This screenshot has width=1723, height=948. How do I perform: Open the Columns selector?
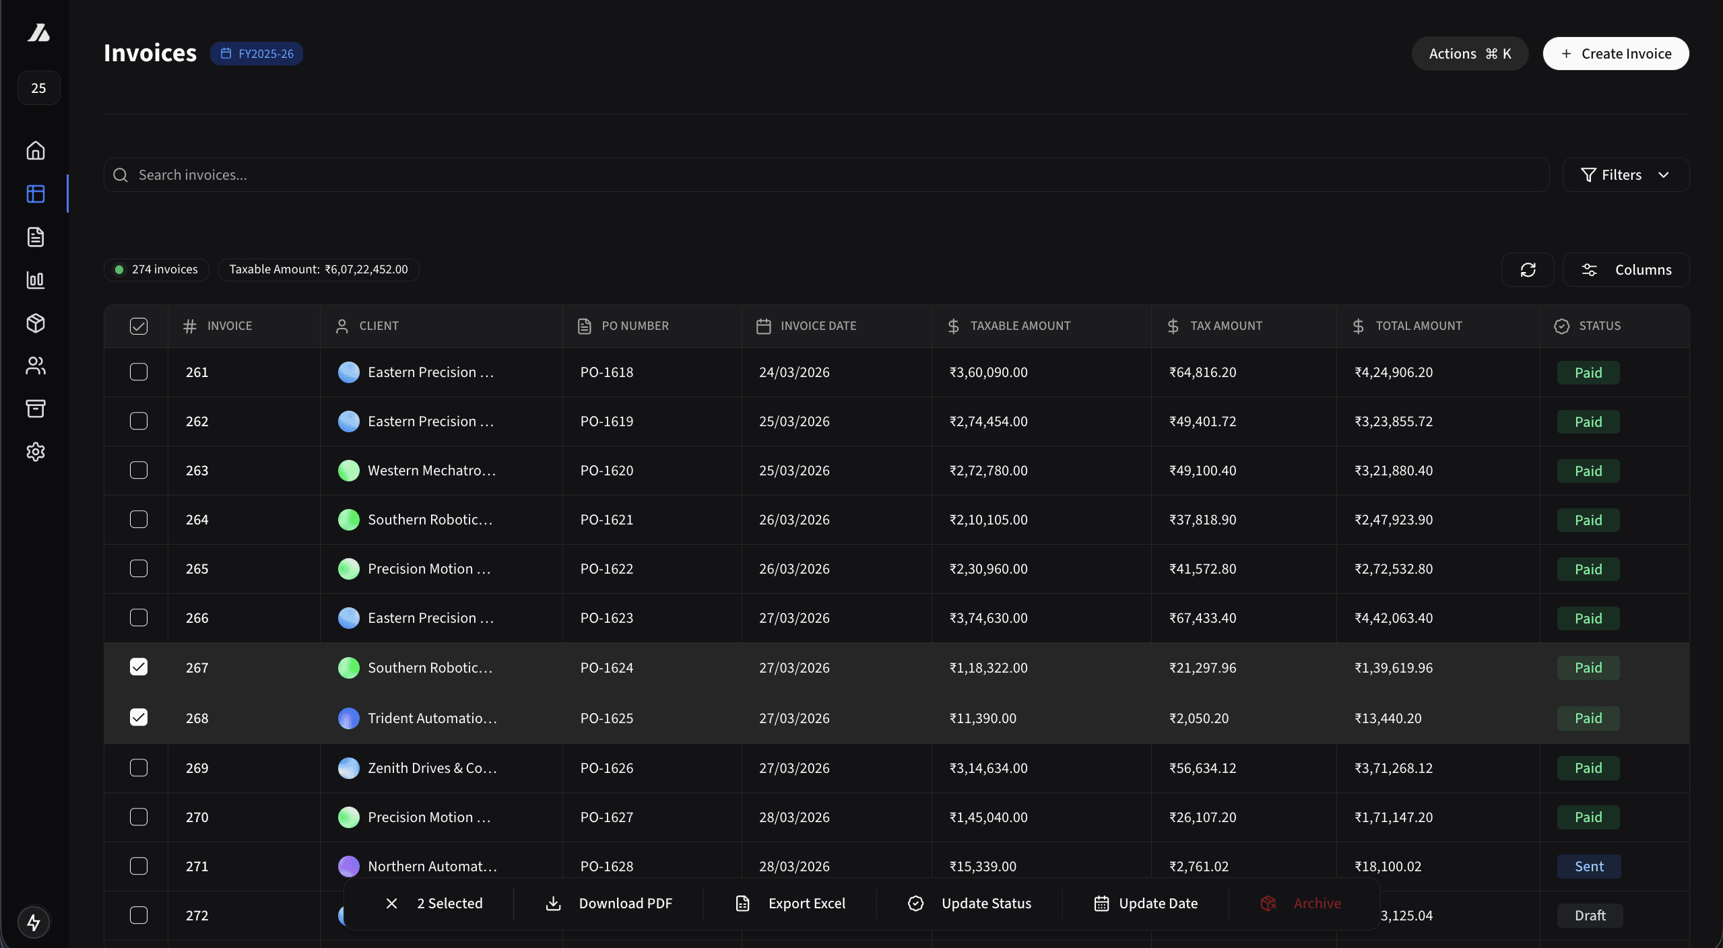point(1626,270)
